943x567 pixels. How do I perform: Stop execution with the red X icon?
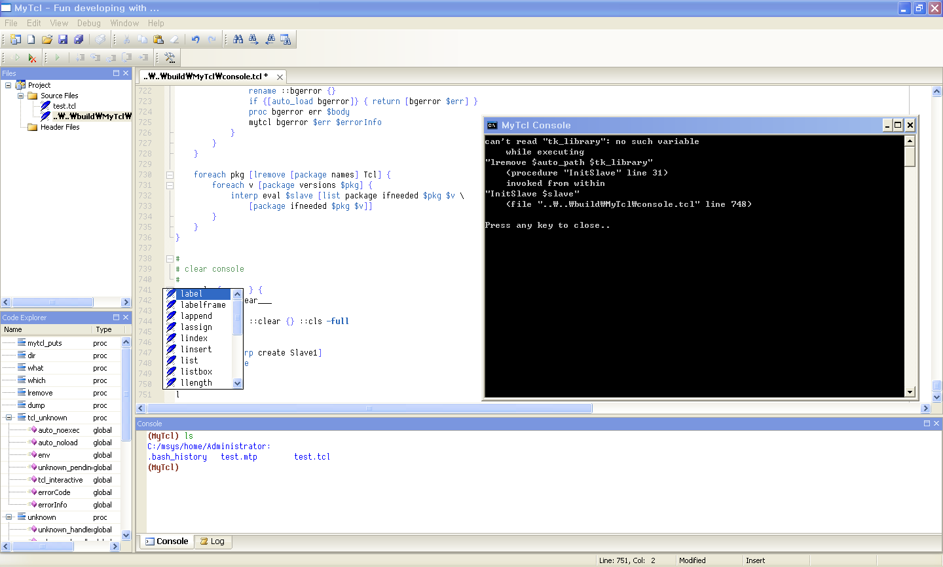point(31,58)
